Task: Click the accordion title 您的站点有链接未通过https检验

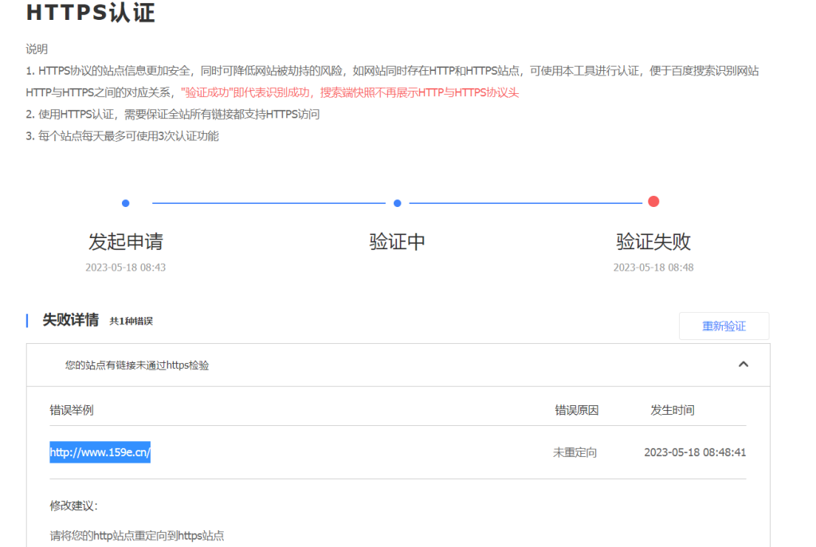Action: coord(137,365)
